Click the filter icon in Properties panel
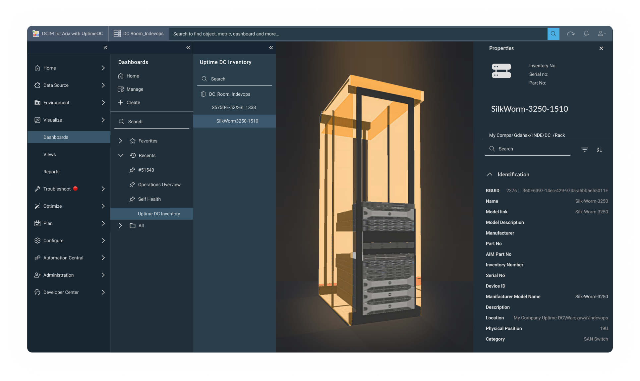The width and height of the screenshot is (640, 381). [585, 150]
